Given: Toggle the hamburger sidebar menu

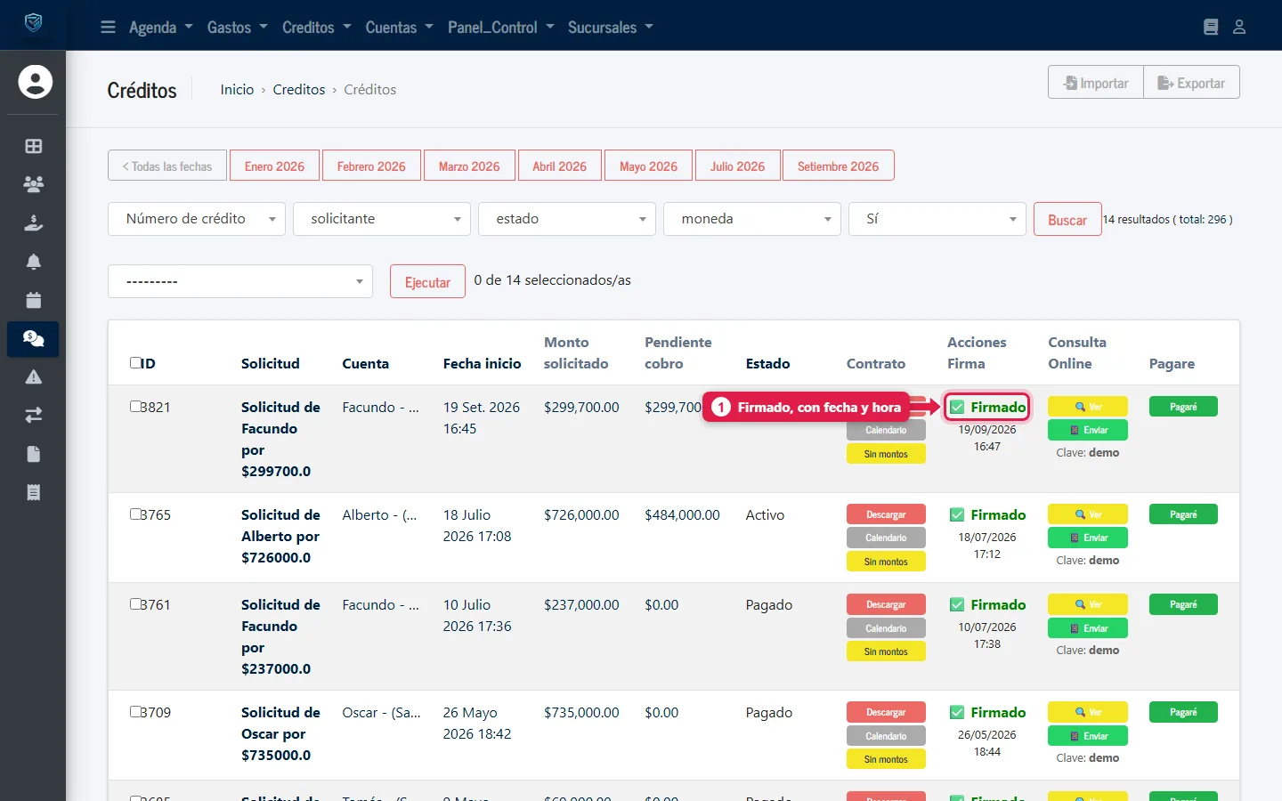Looking at the screenshot, I should pyautogui.click(x=108, y=27).
